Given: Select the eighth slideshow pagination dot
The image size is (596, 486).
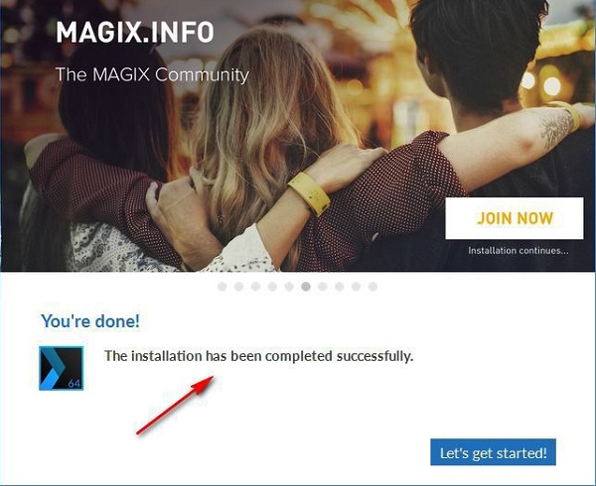Looking at the screenshot, I should click(x=340, y=287).
